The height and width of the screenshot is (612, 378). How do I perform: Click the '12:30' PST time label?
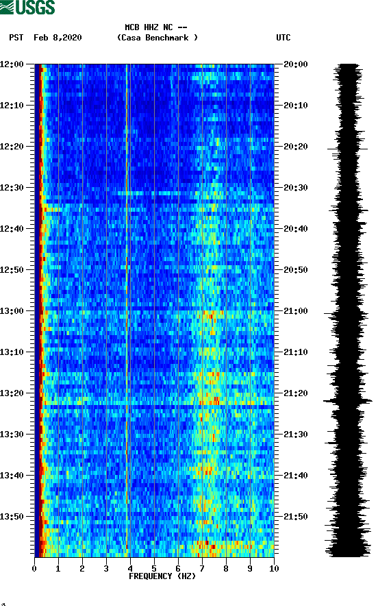pyautogui.click(x=12, y=187)
